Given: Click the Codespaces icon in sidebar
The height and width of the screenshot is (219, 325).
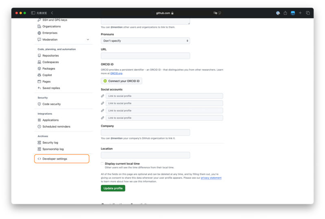Looking at the screenshot, I should [x=39, y=62].
